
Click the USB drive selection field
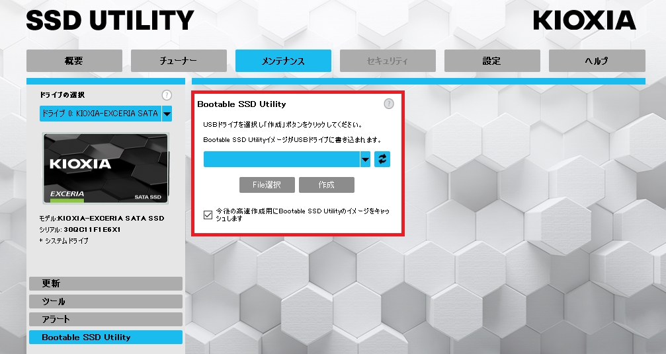(x=282, y=159)
